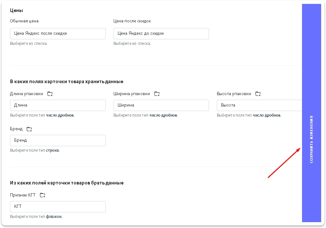Choose a field in the Высота упаковки selector
Screen dimensions: 326x228
click(259, 105)
